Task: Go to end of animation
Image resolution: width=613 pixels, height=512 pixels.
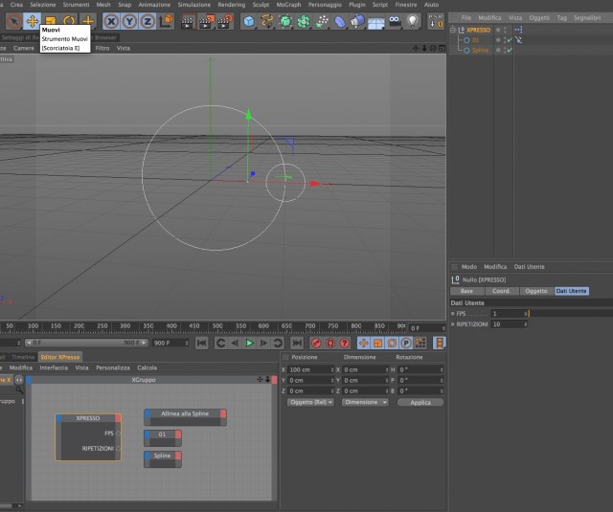Action: (x=297, y=344)
